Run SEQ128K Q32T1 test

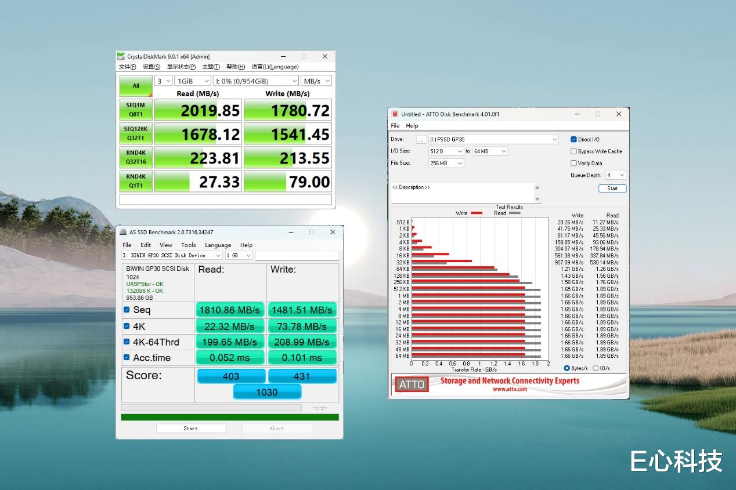click(x=136, y=133)
